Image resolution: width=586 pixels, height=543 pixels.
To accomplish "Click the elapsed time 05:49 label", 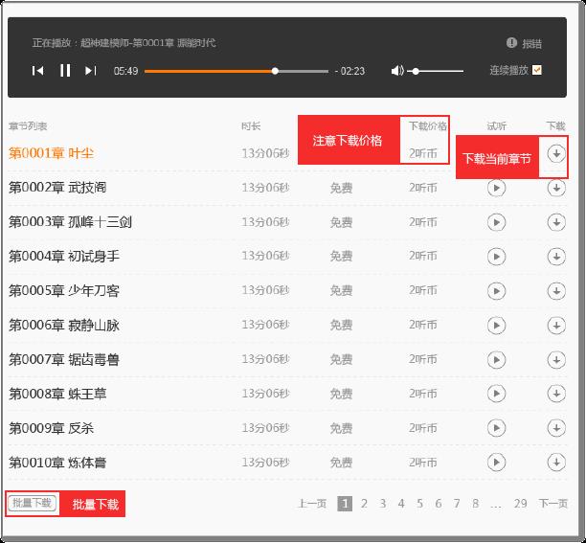I will pyautogui.click(x=125, y=71).
